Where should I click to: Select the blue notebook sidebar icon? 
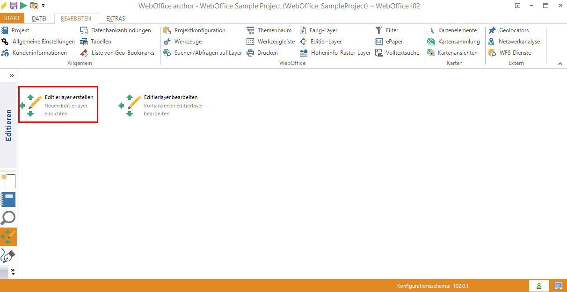(x=8, y=199)
